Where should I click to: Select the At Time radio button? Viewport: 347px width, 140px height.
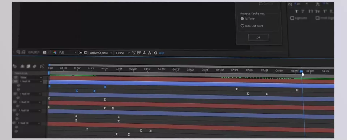242,19
